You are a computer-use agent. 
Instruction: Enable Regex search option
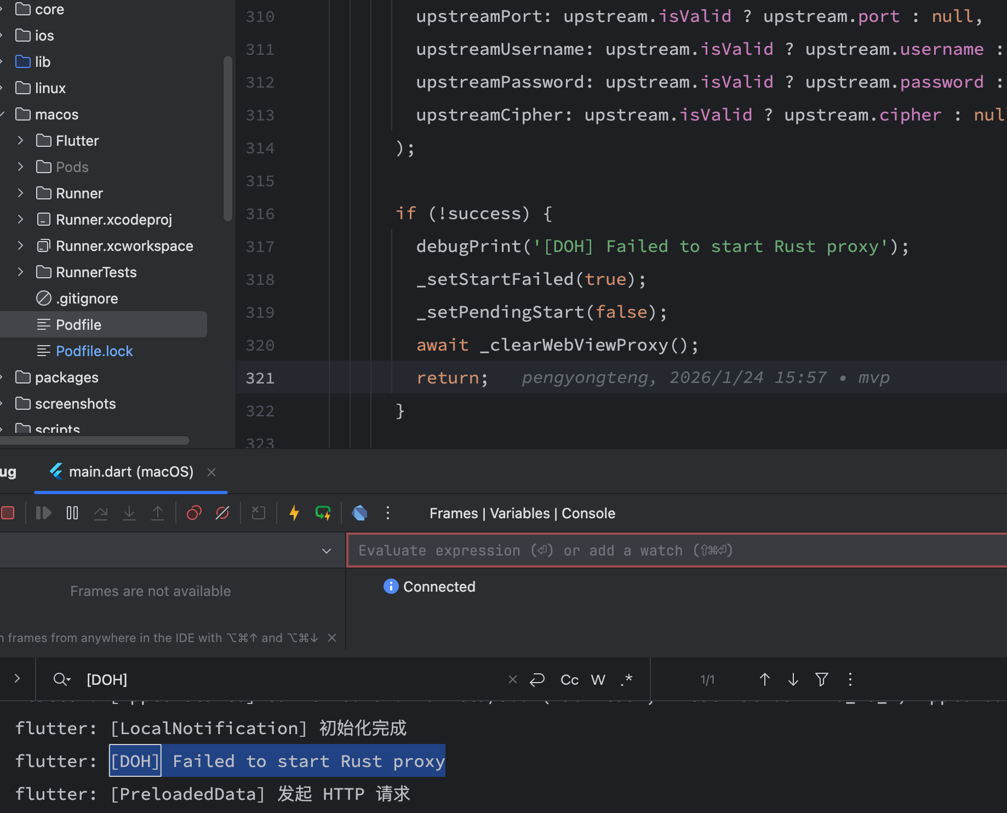[x=627, y=680]
